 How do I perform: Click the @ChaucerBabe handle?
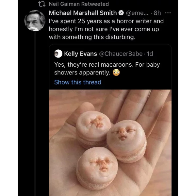(121, 54)
